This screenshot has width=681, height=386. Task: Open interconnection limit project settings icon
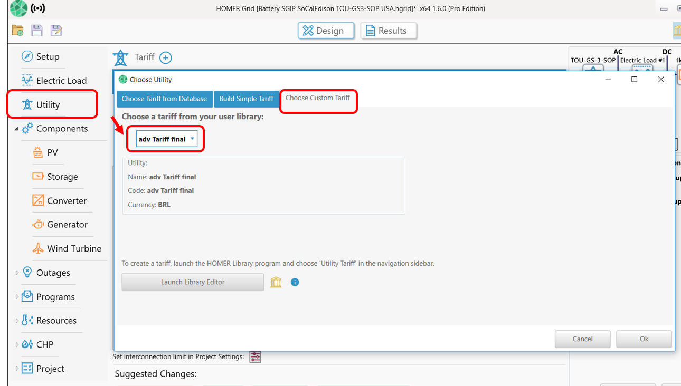coord(255,357)
